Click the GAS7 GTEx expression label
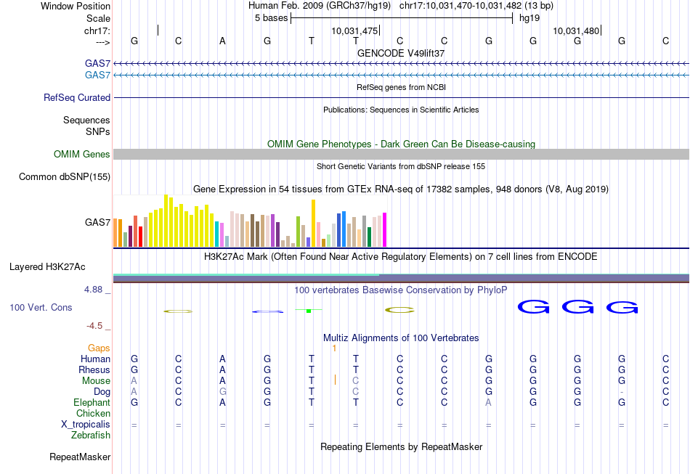 98,223
